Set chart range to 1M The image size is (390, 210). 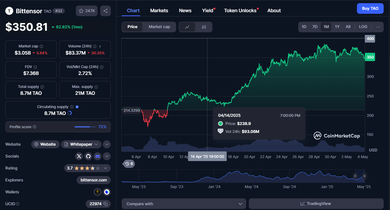click(326, 27)
